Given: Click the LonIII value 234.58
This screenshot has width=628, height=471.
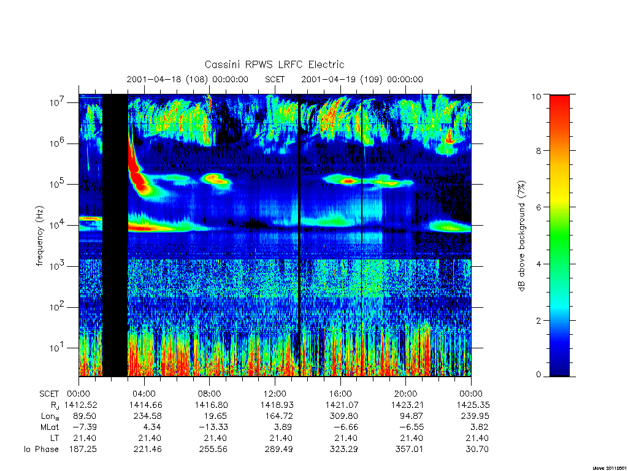Looking at the screenshot, I should click(x=148, y=416).
